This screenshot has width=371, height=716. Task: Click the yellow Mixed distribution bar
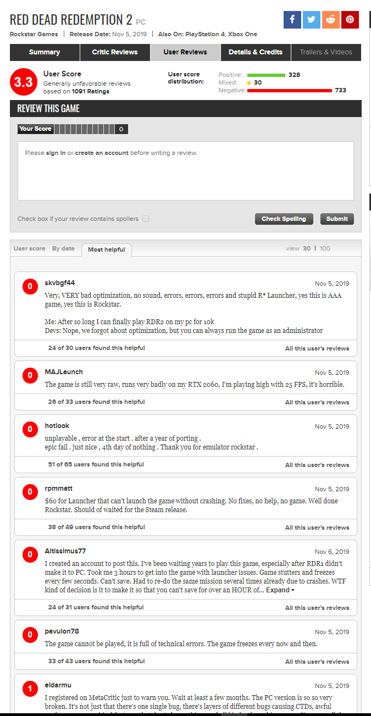click(249, 82)
